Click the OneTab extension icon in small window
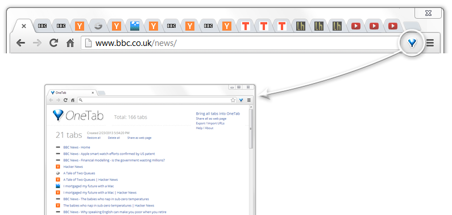The image size is (452, 215). (241, 100)
